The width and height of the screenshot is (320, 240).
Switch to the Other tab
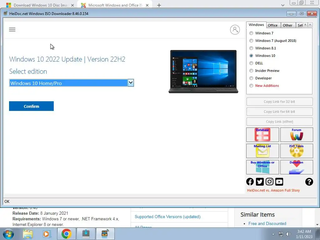pyautogui.click(x=287, y=25)
